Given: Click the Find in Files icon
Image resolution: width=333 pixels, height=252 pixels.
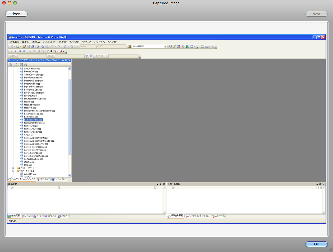Looking at the screenshot, I should pos(130,46).
